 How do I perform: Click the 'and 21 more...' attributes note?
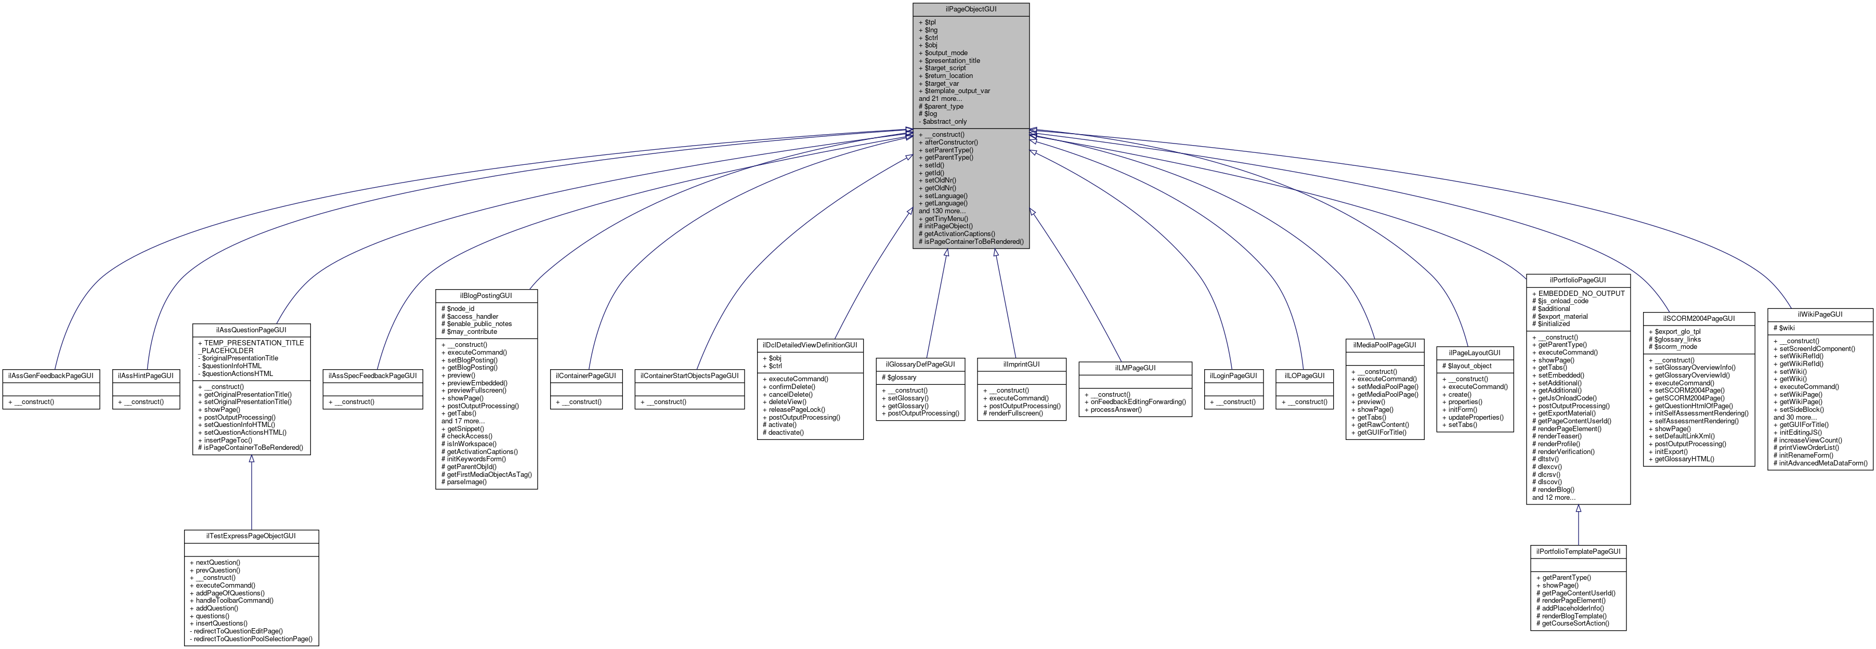[940, 98]
